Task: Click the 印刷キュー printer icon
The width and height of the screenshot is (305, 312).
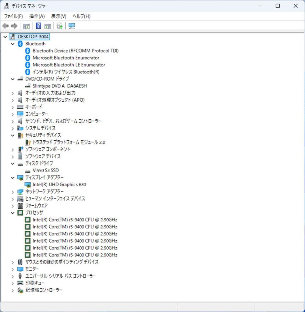Action: (20, 283)
